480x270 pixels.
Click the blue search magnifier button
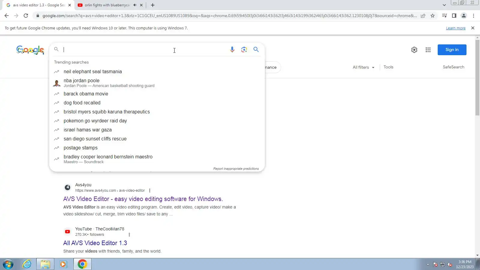pos(256,49)
